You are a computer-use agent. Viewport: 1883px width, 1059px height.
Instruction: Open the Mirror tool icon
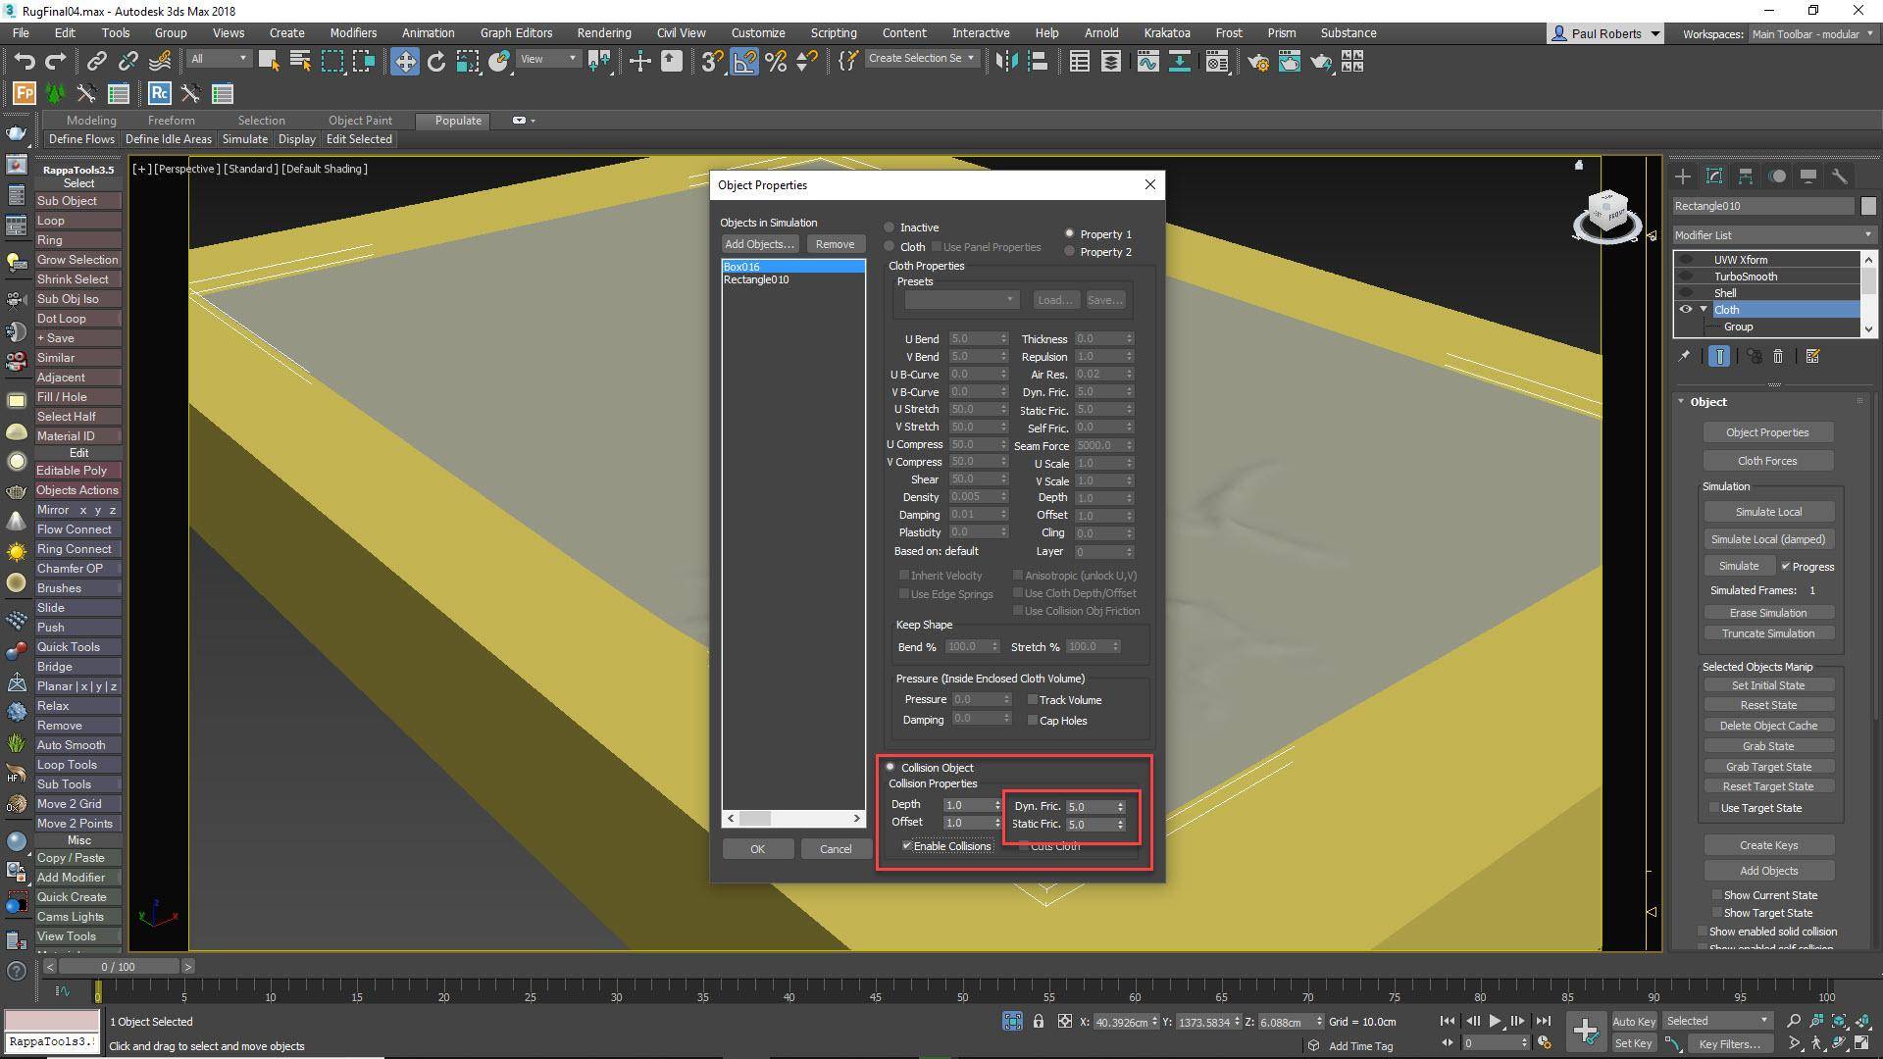(1005, 62)
